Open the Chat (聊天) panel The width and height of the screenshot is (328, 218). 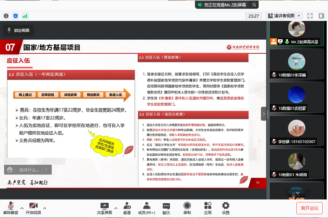pyautogui.click(x=166, y=206)
